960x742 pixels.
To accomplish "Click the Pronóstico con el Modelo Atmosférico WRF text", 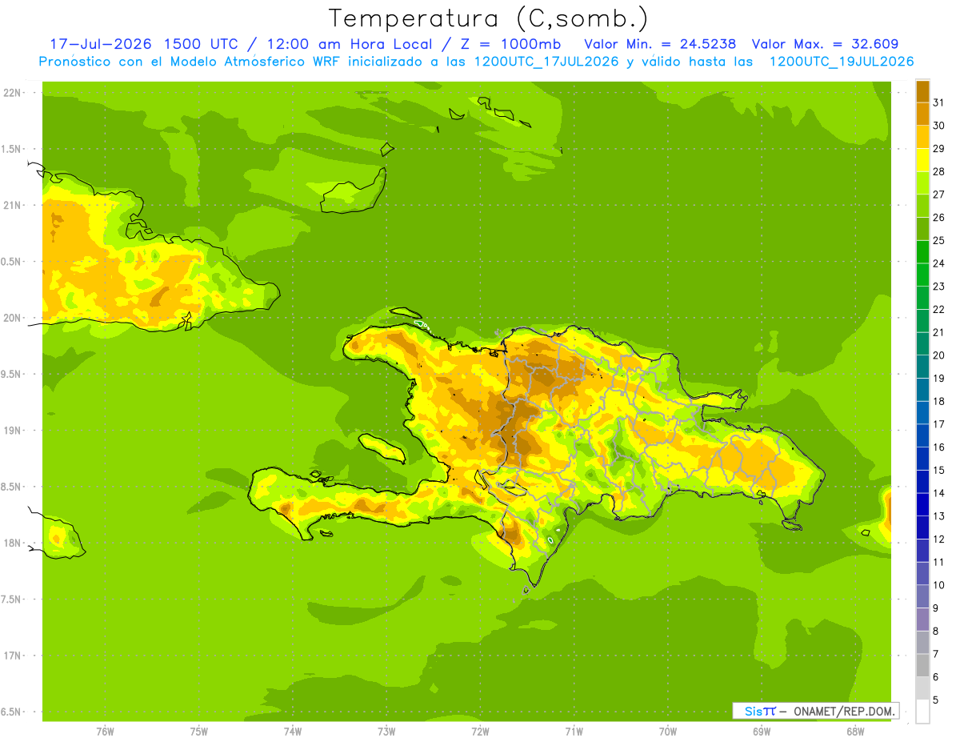I will point(190,62).
